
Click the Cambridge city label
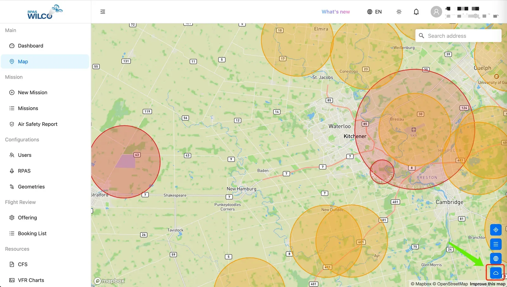coord(449,202)
